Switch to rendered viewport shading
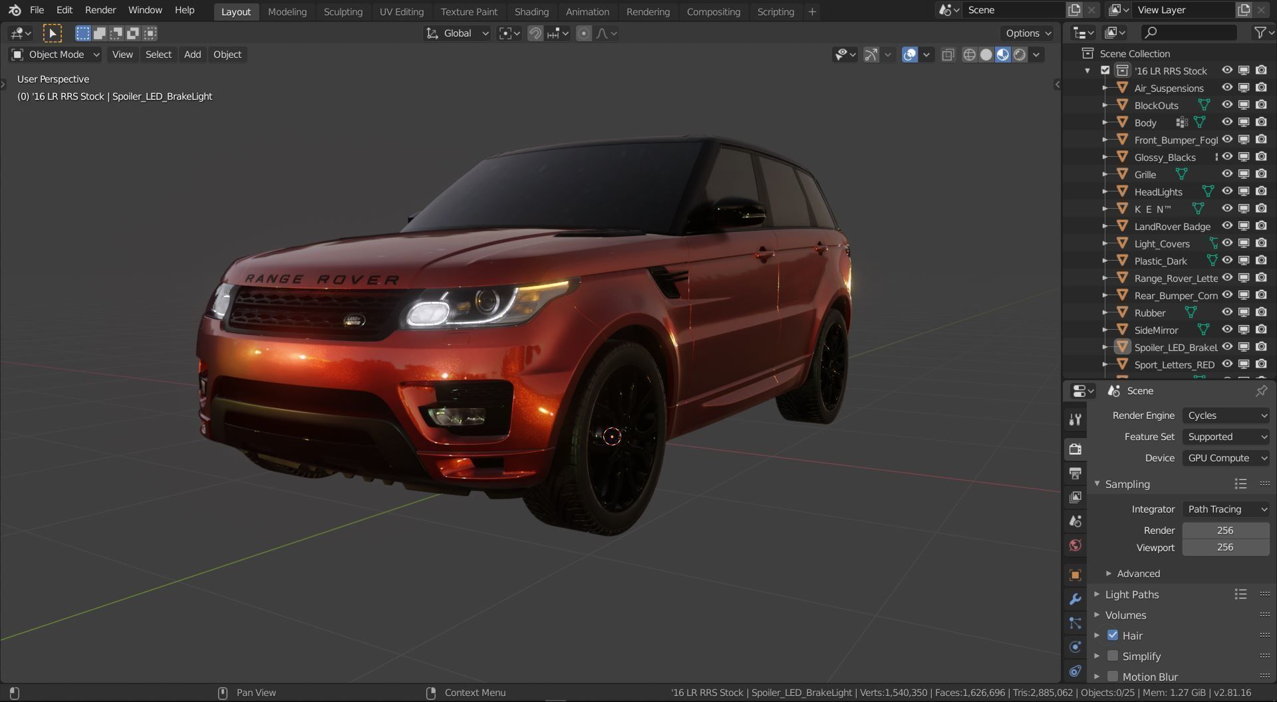Image resolution: width=1277 pixels, height=702 pixels. [x=1020, y=55]
